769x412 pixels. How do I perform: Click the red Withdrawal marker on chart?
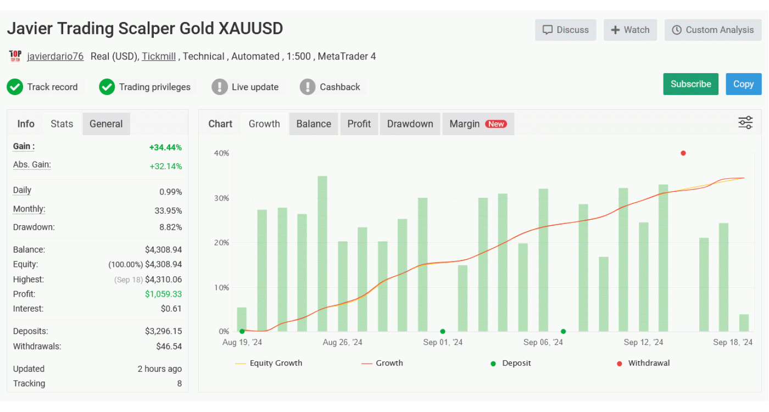(x=683, y=153)
